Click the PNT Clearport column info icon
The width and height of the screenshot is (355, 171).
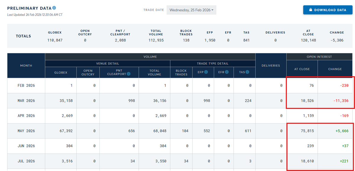[128, 74]
